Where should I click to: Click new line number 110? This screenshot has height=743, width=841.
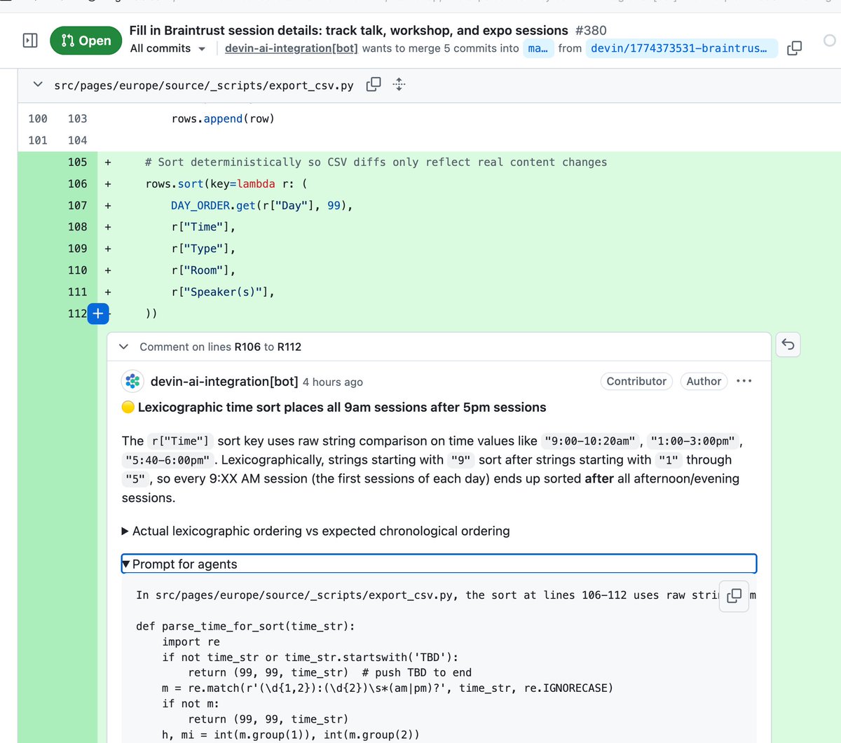(78, 270)
